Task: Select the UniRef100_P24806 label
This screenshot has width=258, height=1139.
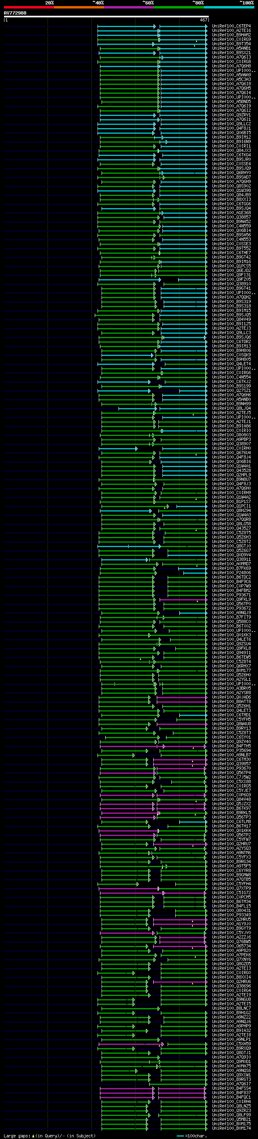Action: pyautogui.click(x=231, y=573)
